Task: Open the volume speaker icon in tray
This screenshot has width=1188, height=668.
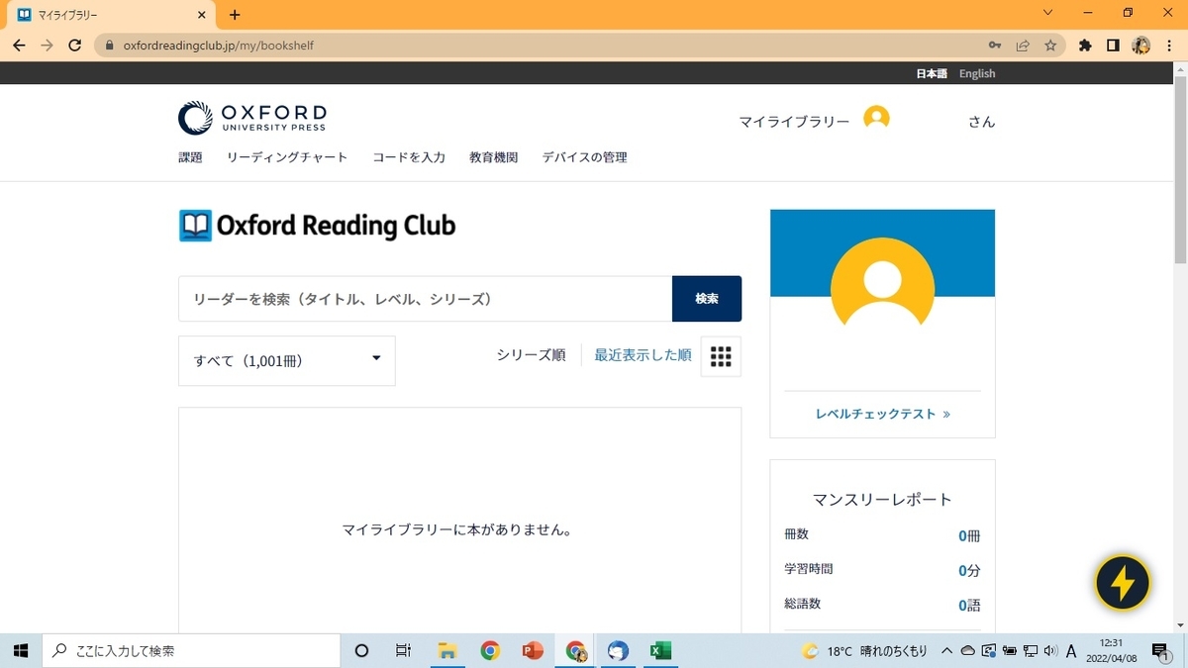Action: pos(1050,650)
